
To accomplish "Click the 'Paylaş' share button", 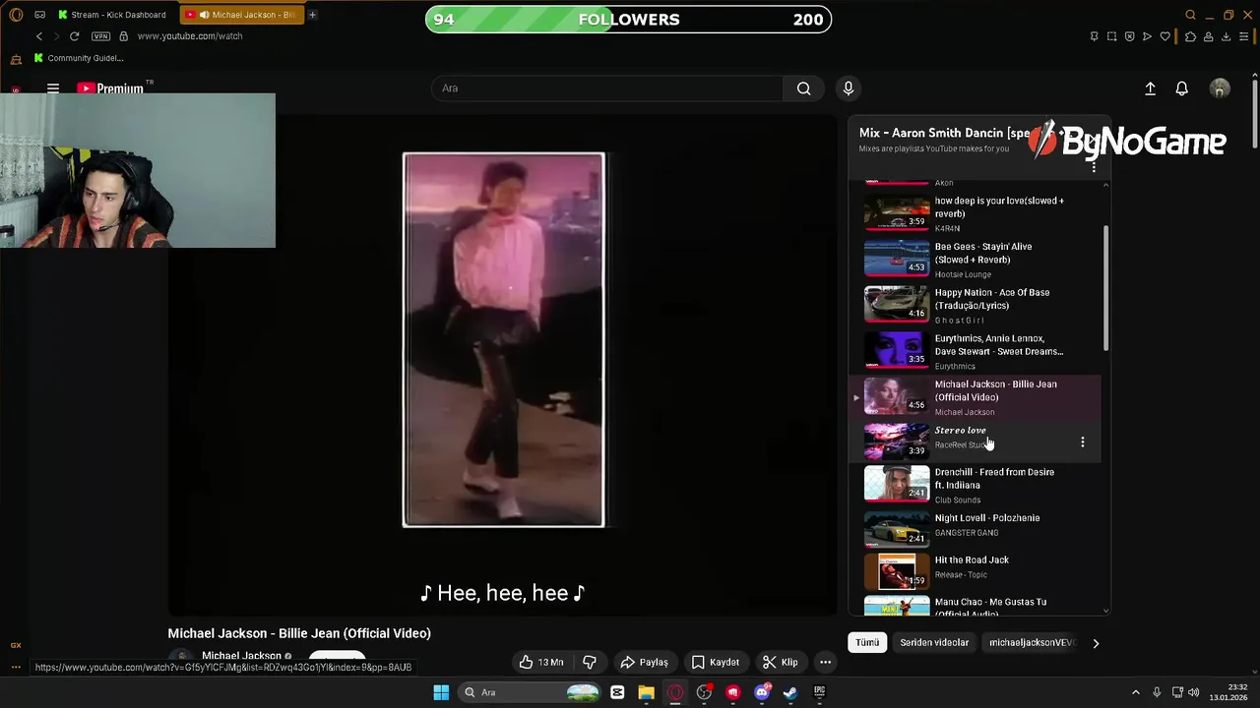I will pyautogui.click(x=645, y=662).
